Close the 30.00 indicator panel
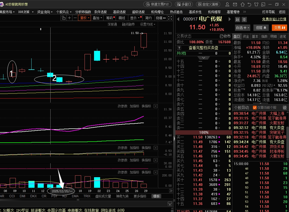Viewport: 289px width, 212px height. click(x=155, y=160)
